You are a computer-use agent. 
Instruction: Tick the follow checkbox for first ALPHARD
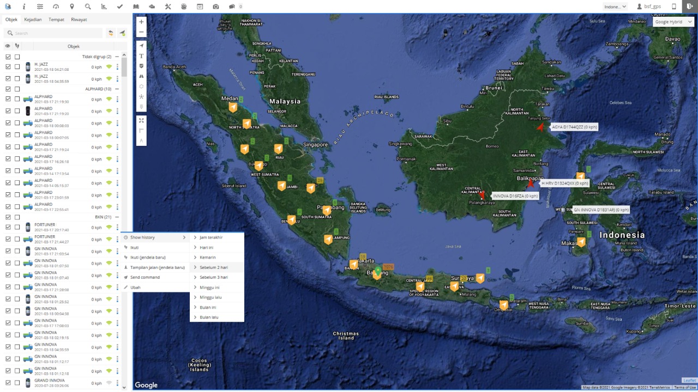pos(17,99)
